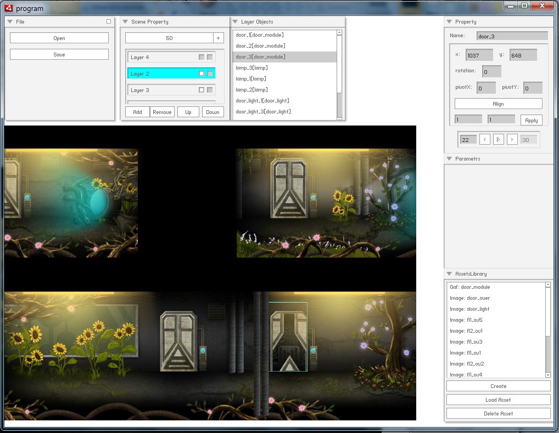Toggle second checkbox of Layer 4
The image size is (559, 433).
click(210, 58)
